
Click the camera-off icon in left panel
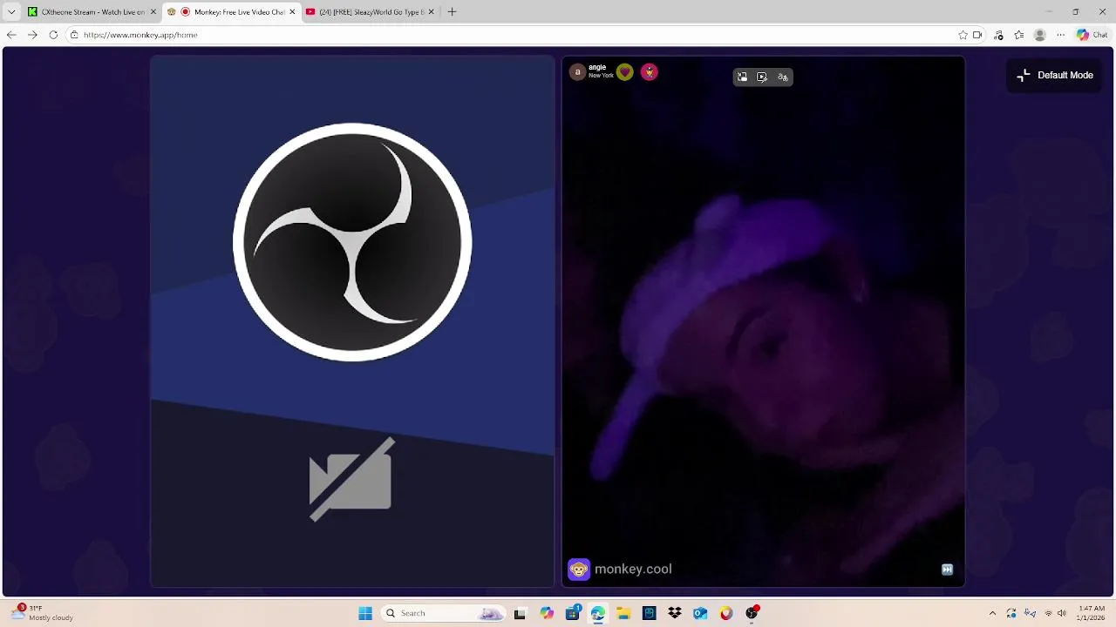[351, 480]
